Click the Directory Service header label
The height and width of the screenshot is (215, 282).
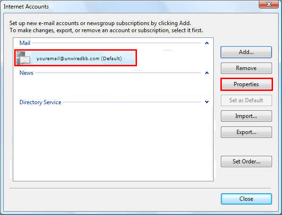(40, 102)
